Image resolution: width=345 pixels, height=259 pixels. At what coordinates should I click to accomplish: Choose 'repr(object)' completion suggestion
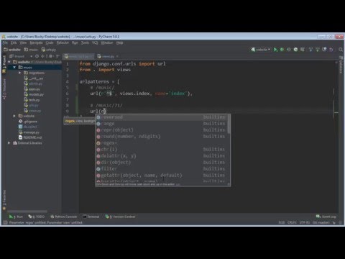point(161,130)
